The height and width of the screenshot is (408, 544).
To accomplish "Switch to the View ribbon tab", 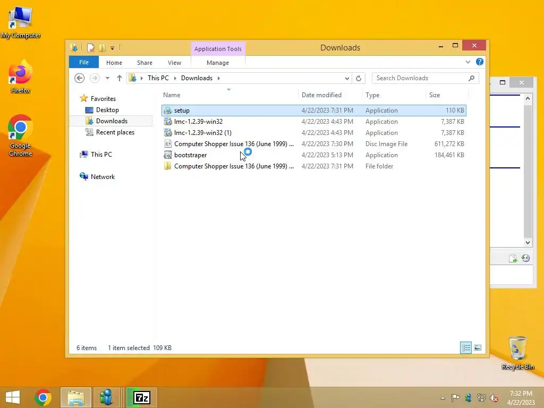I will (174, 63).
